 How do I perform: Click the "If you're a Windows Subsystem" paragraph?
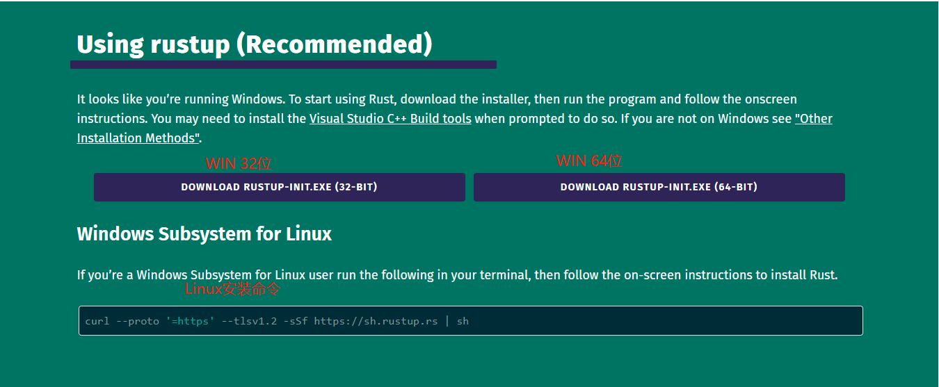point(458,275)
